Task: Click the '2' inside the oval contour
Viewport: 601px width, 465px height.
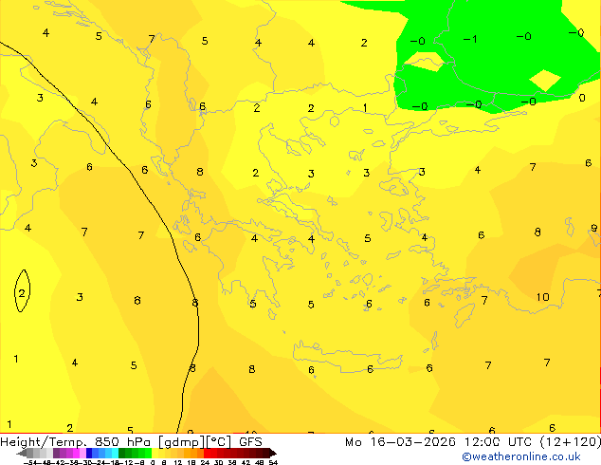Action: point(22,293)
